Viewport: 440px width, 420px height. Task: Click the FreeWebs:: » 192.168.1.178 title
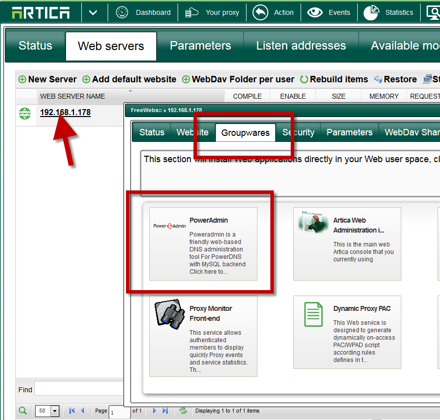click(x=166, y=110)
